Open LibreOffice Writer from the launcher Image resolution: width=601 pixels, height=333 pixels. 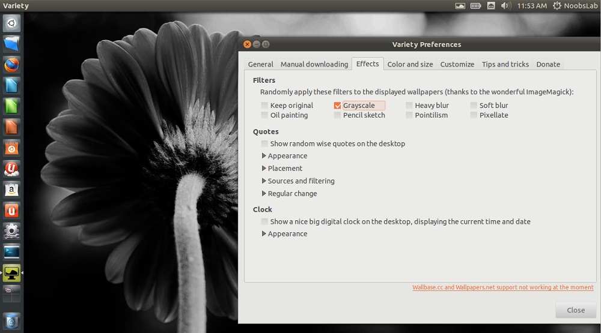pyautogui.click(x=11, y=85)
